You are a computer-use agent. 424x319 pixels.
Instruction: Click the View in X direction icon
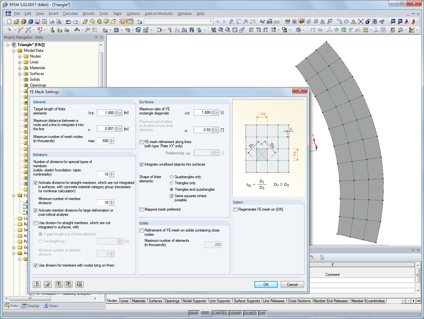tap(252, 30)
